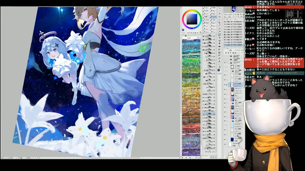Expand folder below first blue gradient layer
The width and height of the screenshot is (305, 171).
pos(231,103)
